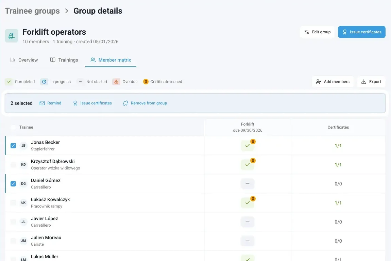Viewport: 391px width, 261px height.
Task: Click the Trainee column header
Action: tap(26, 127)
